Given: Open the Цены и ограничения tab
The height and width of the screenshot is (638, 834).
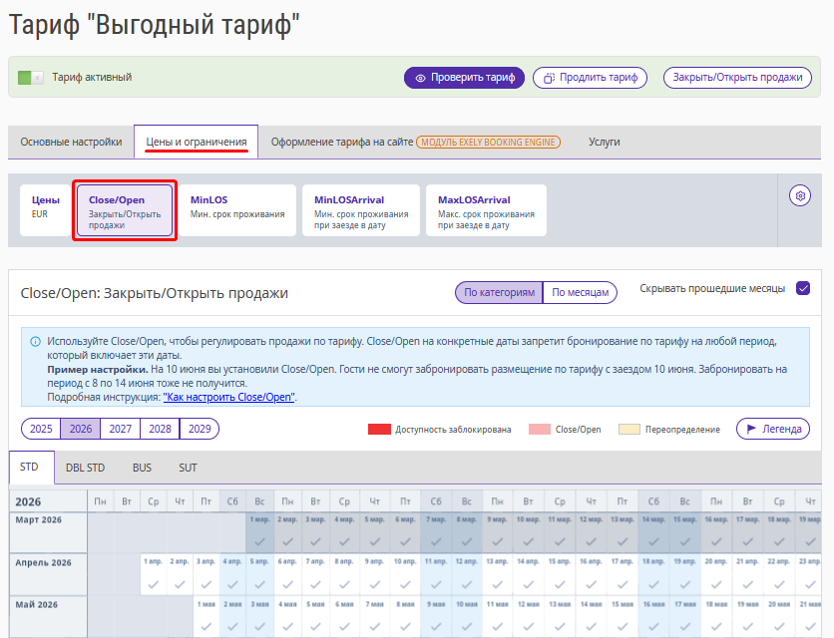Looking at the screenshot, I should [197, 142].
